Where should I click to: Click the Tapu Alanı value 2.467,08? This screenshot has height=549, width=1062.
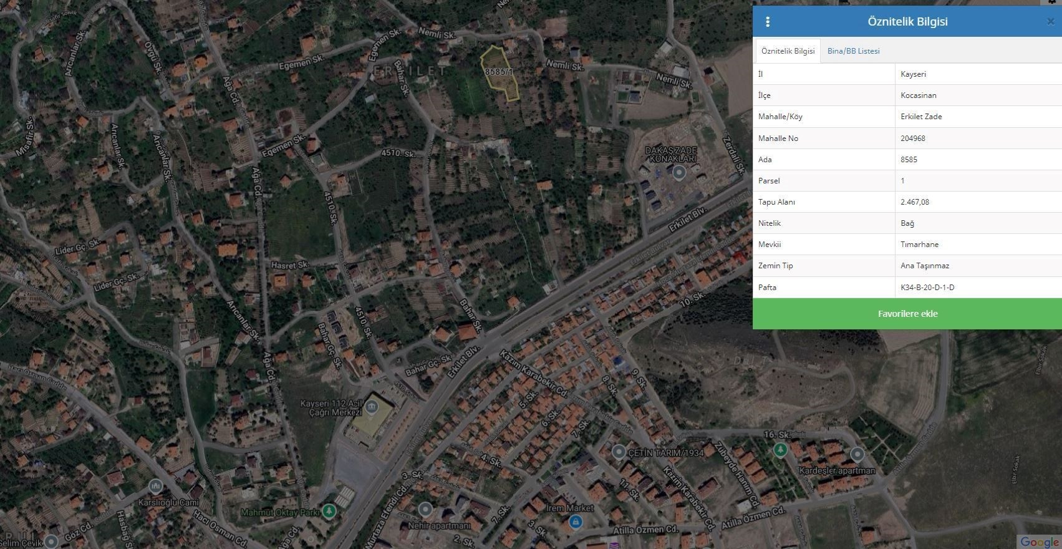pyautogui.click(x=915, y=202)
